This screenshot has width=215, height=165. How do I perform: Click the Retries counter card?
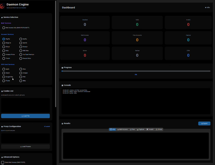[137, 53]
